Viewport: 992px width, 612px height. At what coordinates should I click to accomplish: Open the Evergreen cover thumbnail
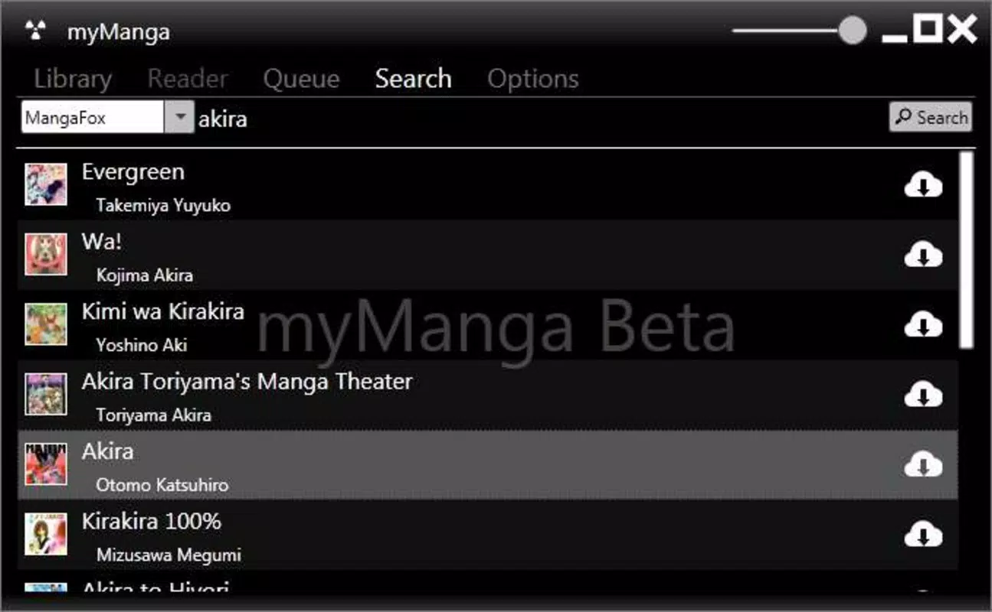(46, 184)
